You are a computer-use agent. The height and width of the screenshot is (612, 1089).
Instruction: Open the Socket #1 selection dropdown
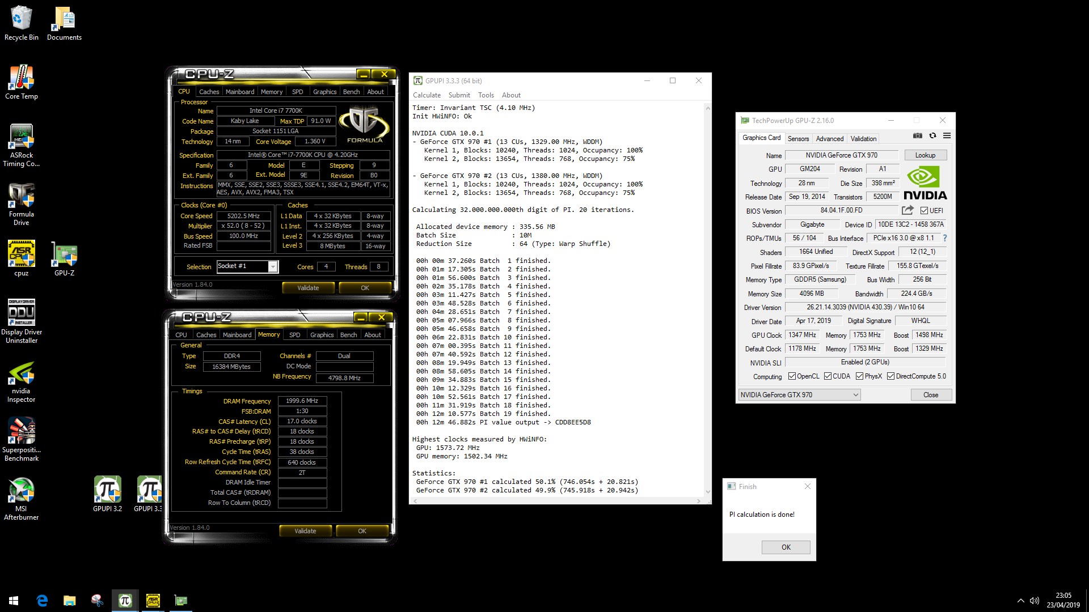248,266
